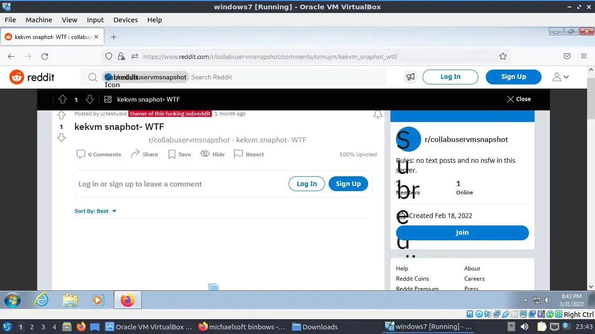Viewport: 595px width, 334px height.
Task: Open Firefox hamburger application menu
Action: click(x=584, y=56)
